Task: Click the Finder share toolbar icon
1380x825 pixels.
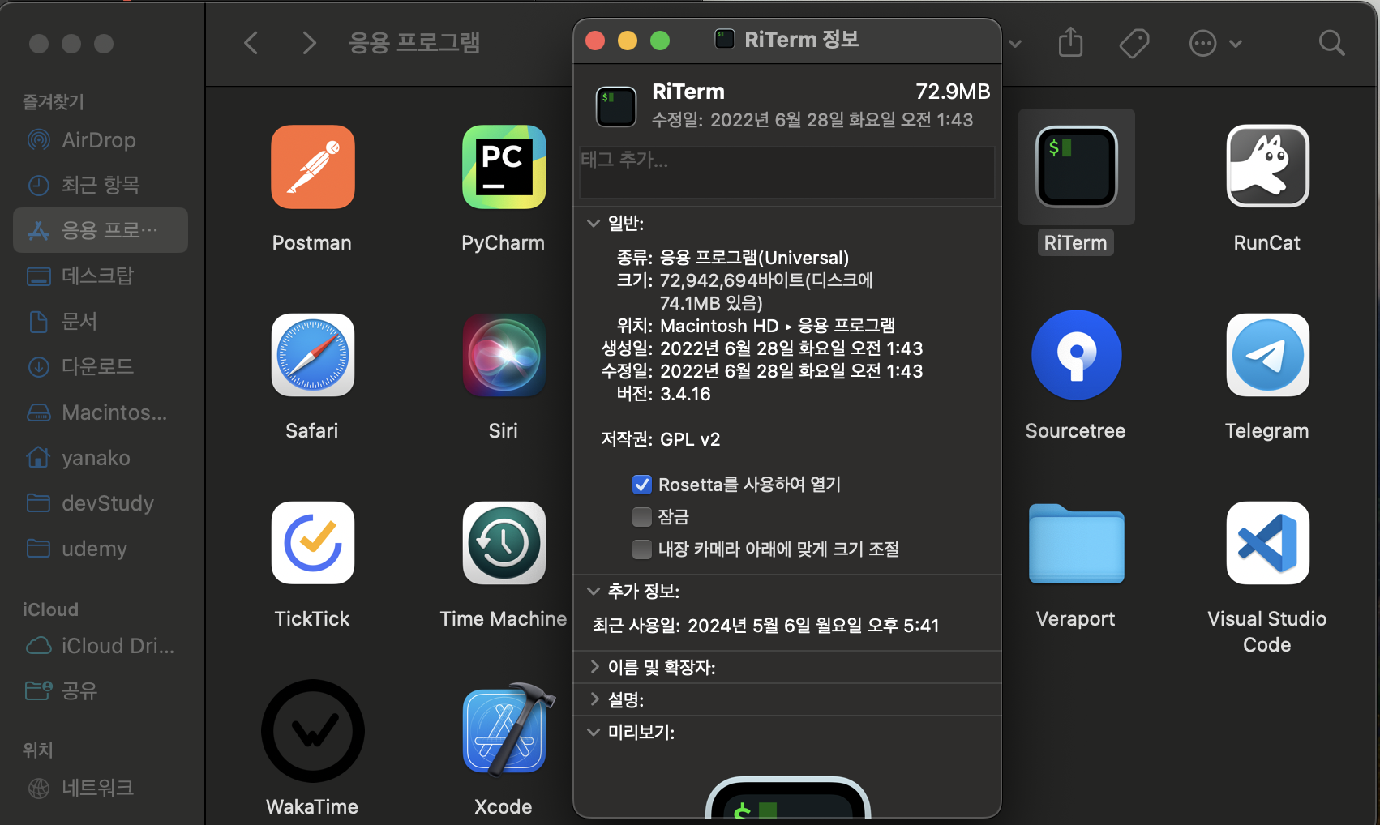Action: 1070,42
